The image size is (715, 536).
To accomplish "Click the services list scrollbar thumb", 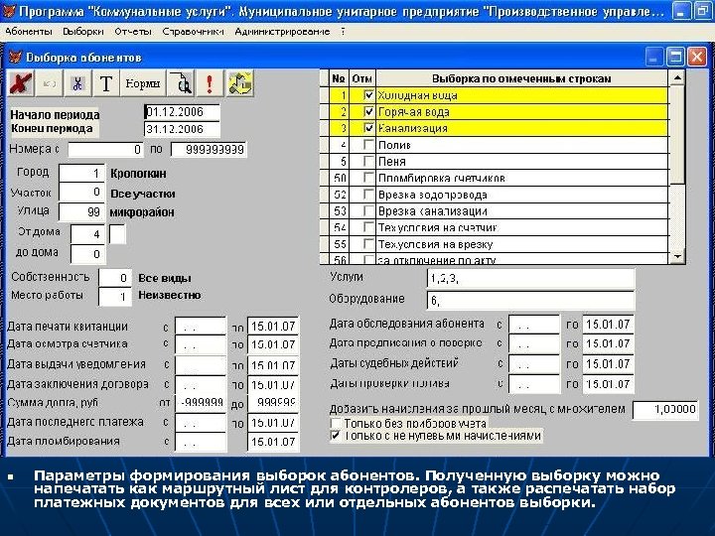I will click(x=677, y=134).
